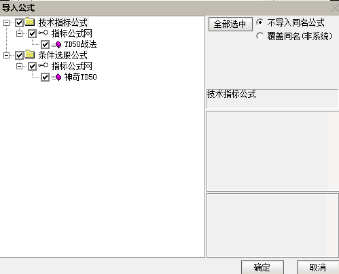This screenshot has width=339, height=274.
Task: Collapse 指标公式网 under 条件选股公式
Action: point(20,66)
